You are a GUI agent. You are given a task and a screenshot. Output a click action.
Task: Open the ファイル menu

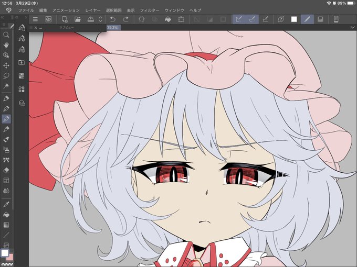pos(26,10)
